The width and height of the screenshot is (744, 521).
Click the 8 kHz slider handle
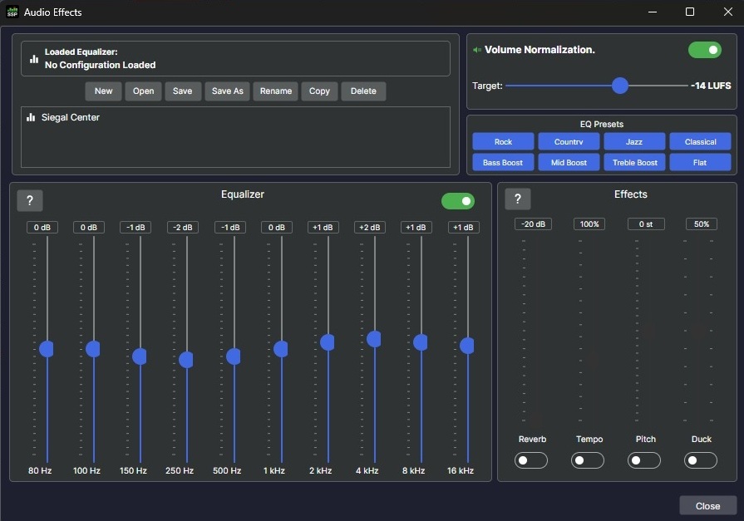click(x=421, y=342)
